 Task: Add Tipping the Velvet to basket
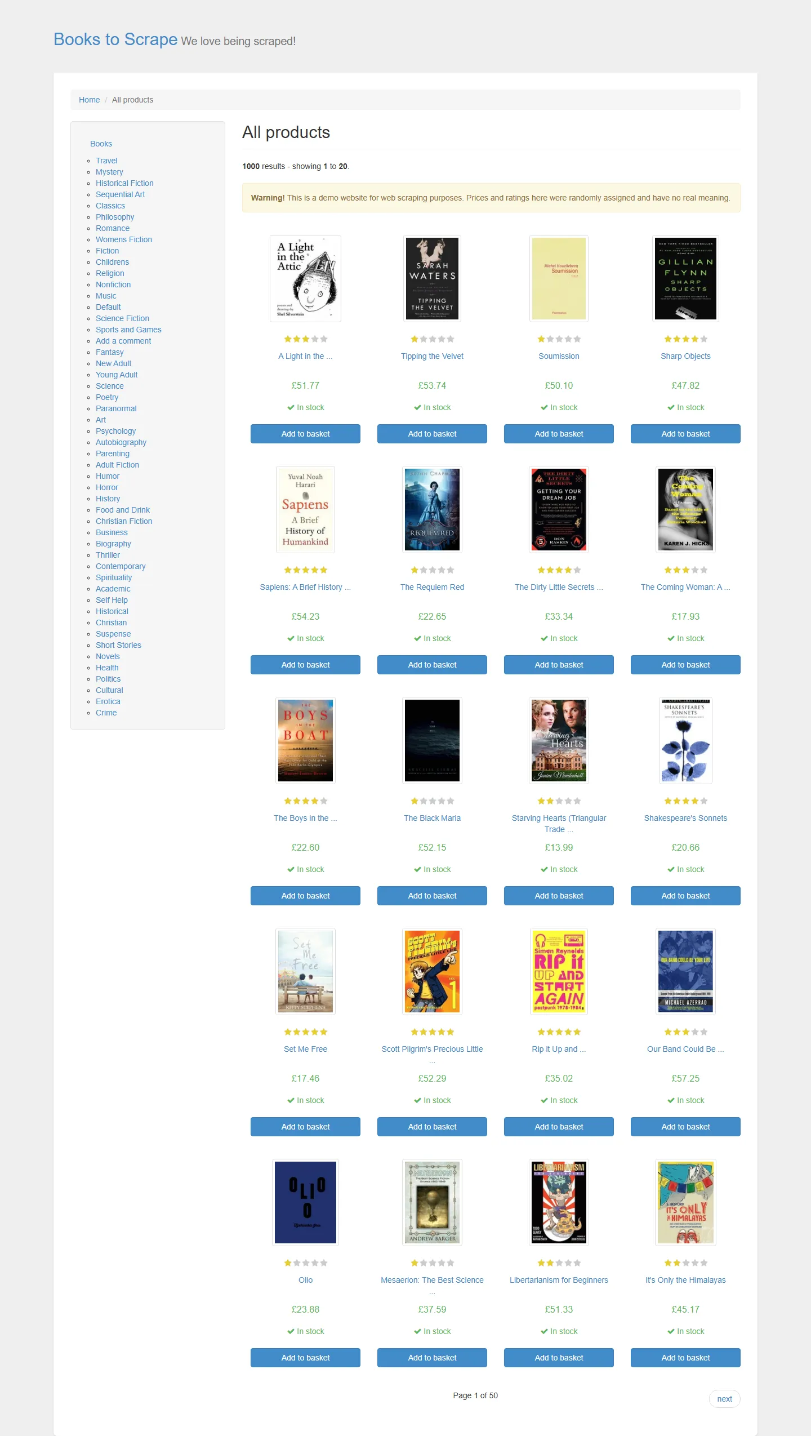(432, 434)
